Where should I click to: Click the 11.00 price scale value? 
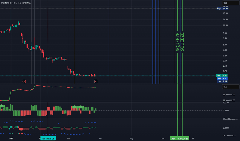pyautogui.click(x=225, y=25)
